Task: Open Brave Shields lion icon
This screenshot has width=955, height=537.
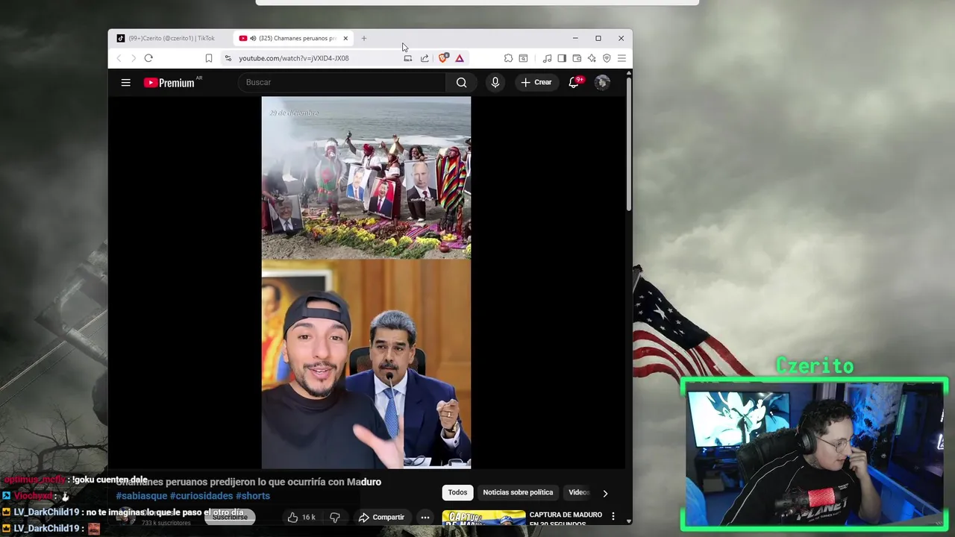Action: click(443, 58)
